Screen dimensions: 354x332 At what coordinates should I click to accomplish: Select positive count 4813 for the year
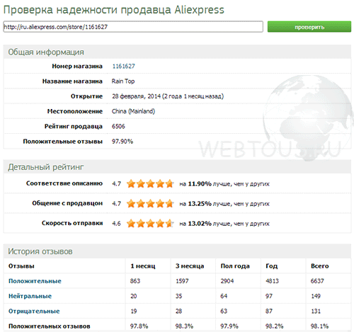[272, 281]
